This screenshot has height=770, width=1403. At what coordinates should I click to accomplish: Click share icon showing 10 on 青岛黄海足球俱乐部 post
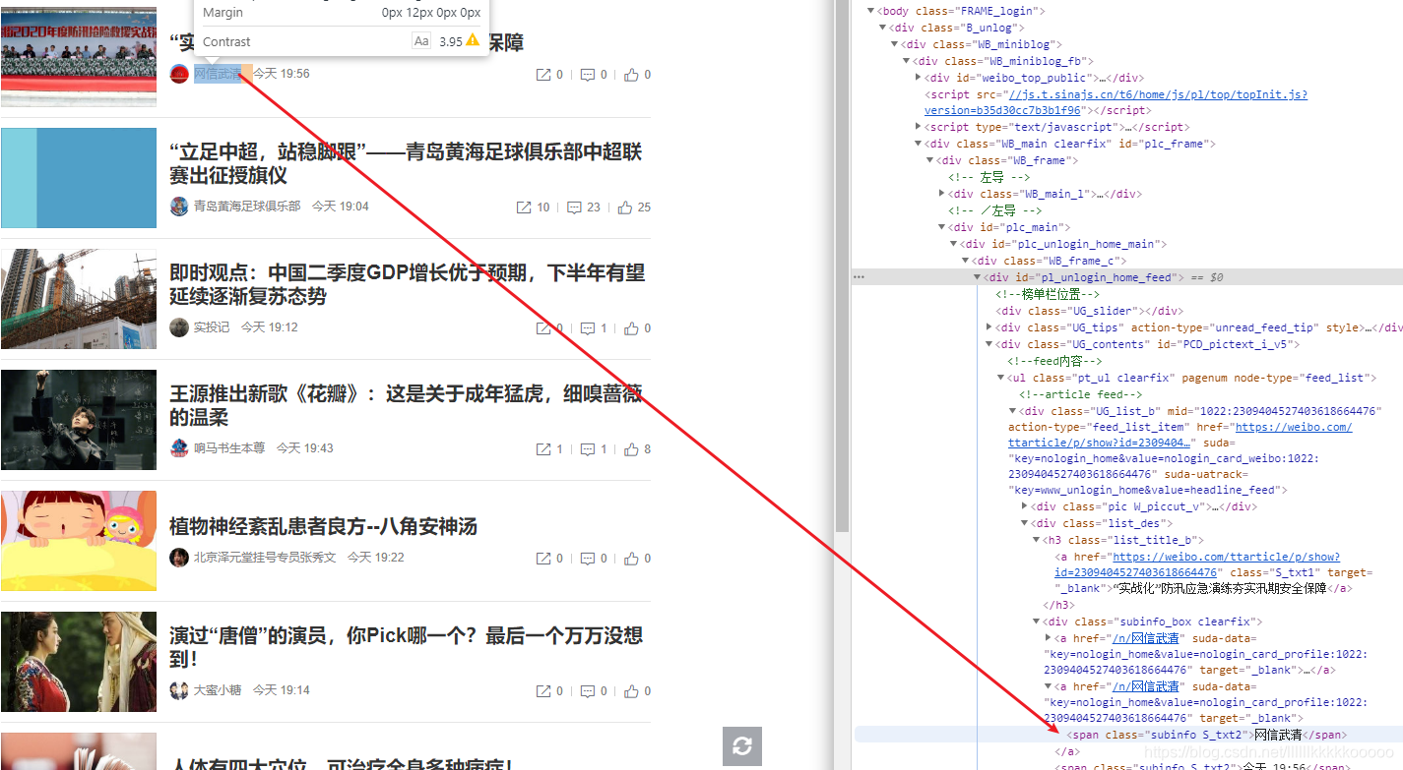(x=525, y=207)
